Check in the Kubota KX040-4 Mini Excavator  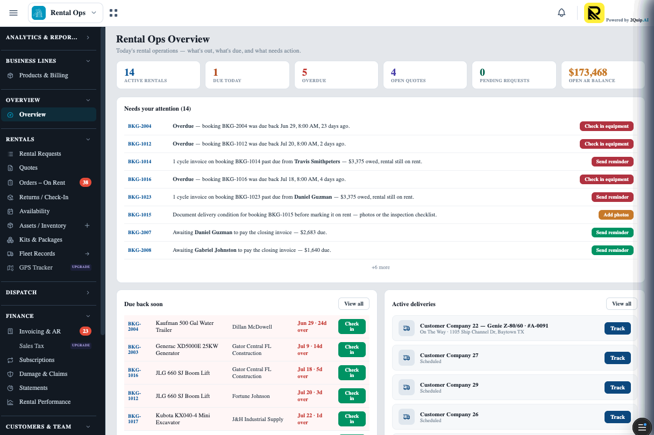coord(352,419)
